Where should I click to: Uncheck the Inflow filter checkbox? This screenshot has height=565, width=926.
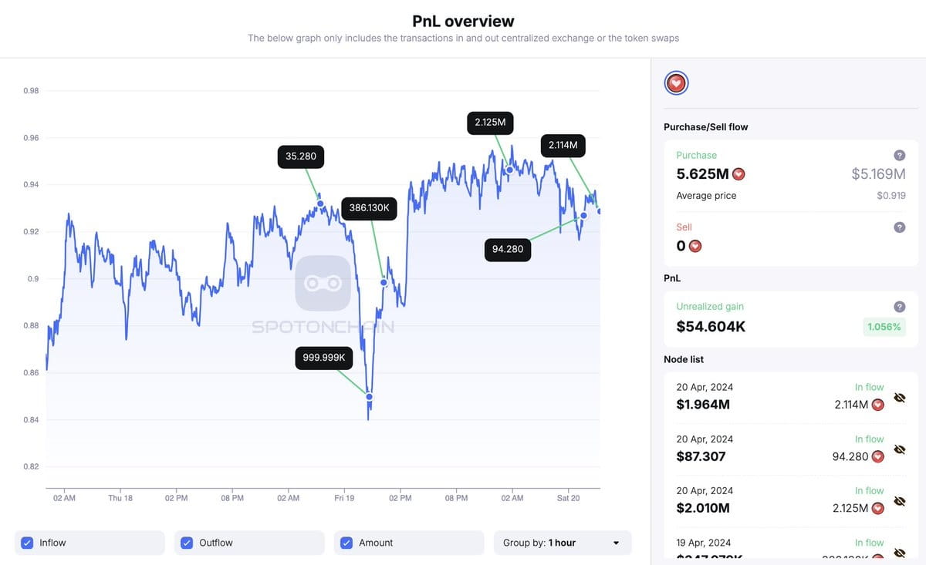pyautogui.click(x=26, y=543)
